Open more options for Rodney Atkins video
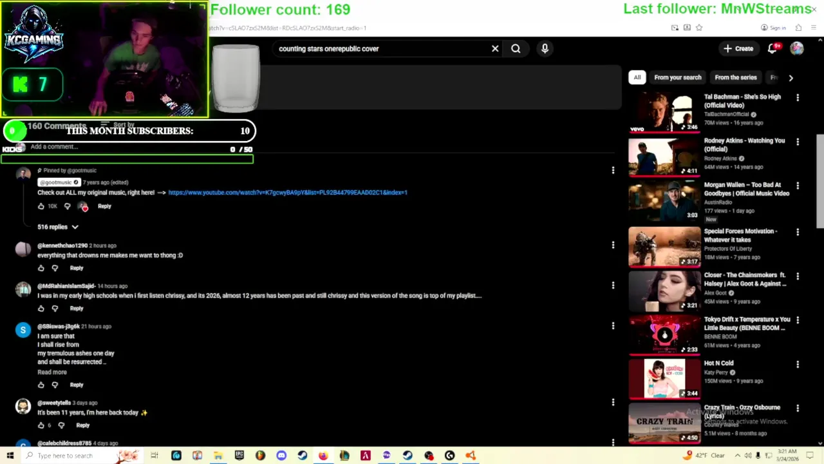This screenshot has height=464, width=824. [x=798, y=141]
